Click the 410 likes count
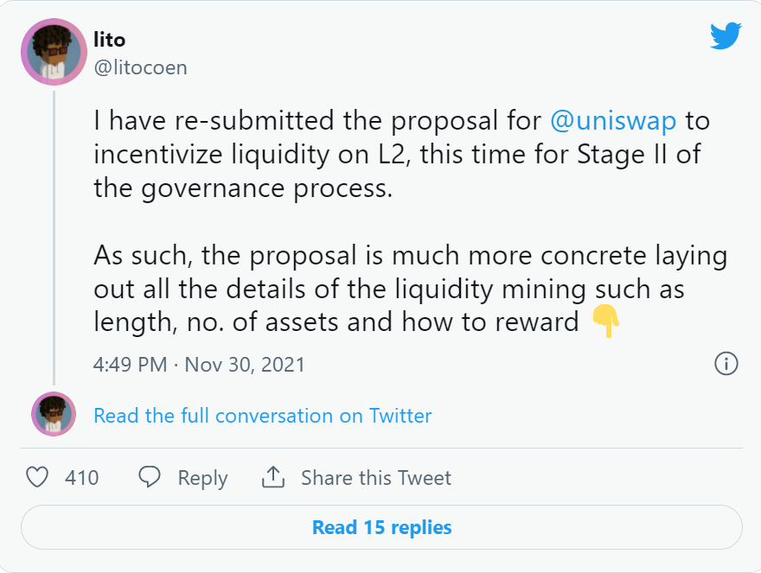This screenshot has width=761, height=573. point(81,478)
